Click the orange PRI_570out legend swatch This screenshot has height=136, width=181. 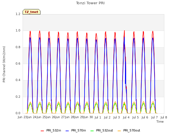tap(119, 131)
